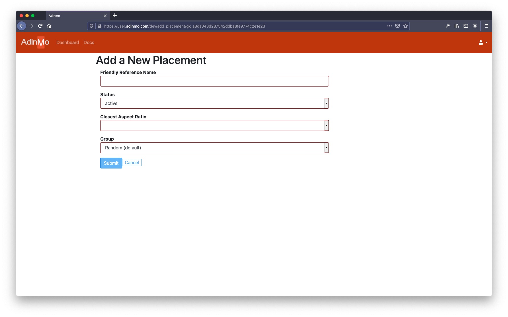
Task: Open developer tools wrench icon
Action: pyautogui.click(x=448, y=26)
